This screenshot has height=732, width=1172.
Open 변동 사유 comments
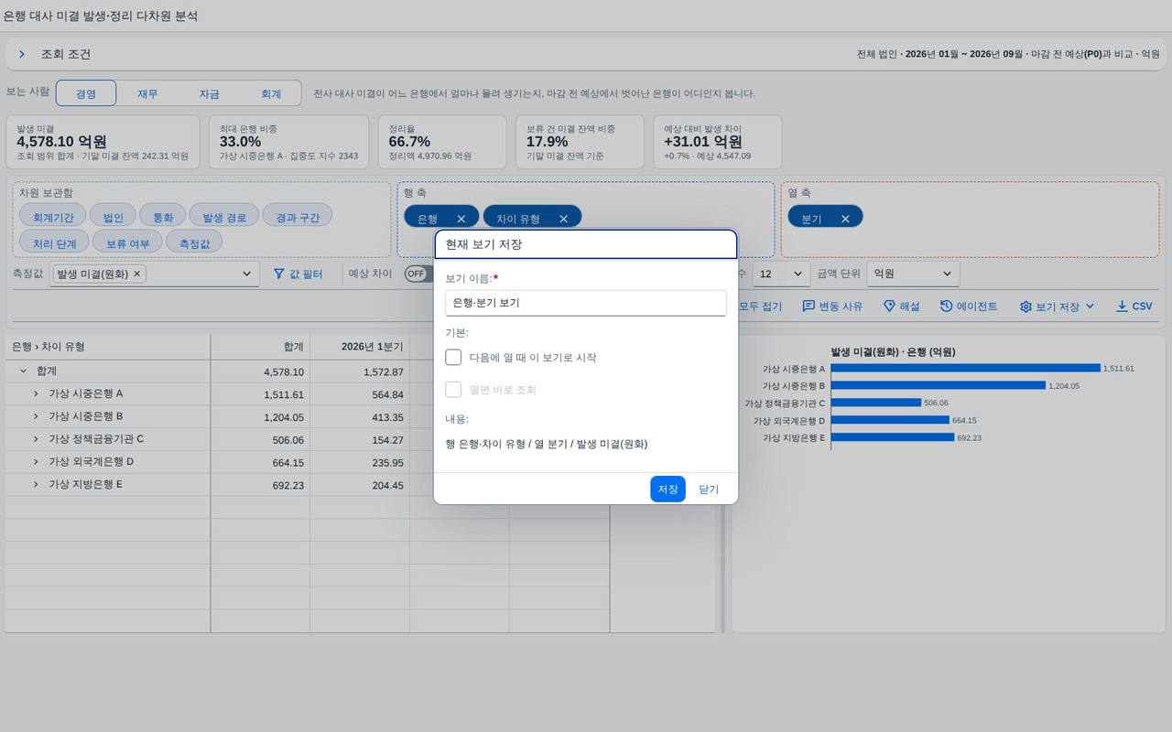pyautogui.click(x=832, y=307)
